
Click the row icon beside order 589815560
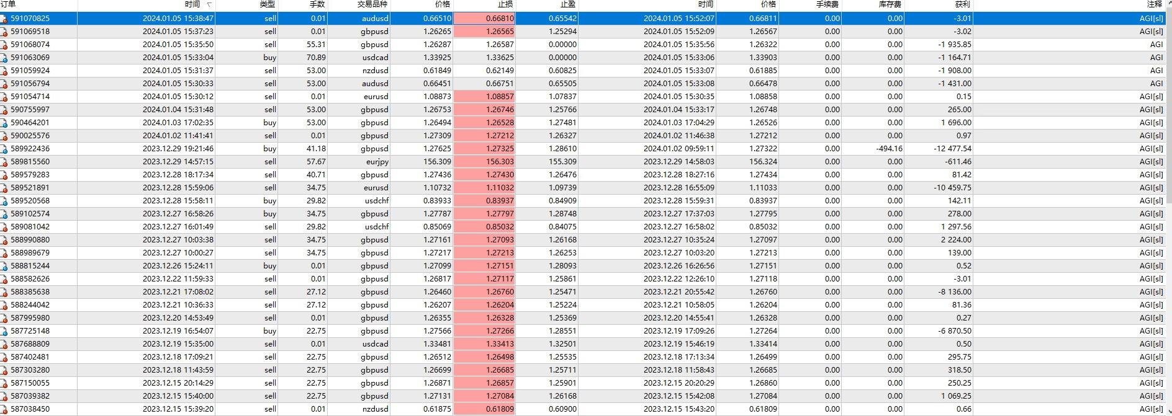click(x=4, y=162)
